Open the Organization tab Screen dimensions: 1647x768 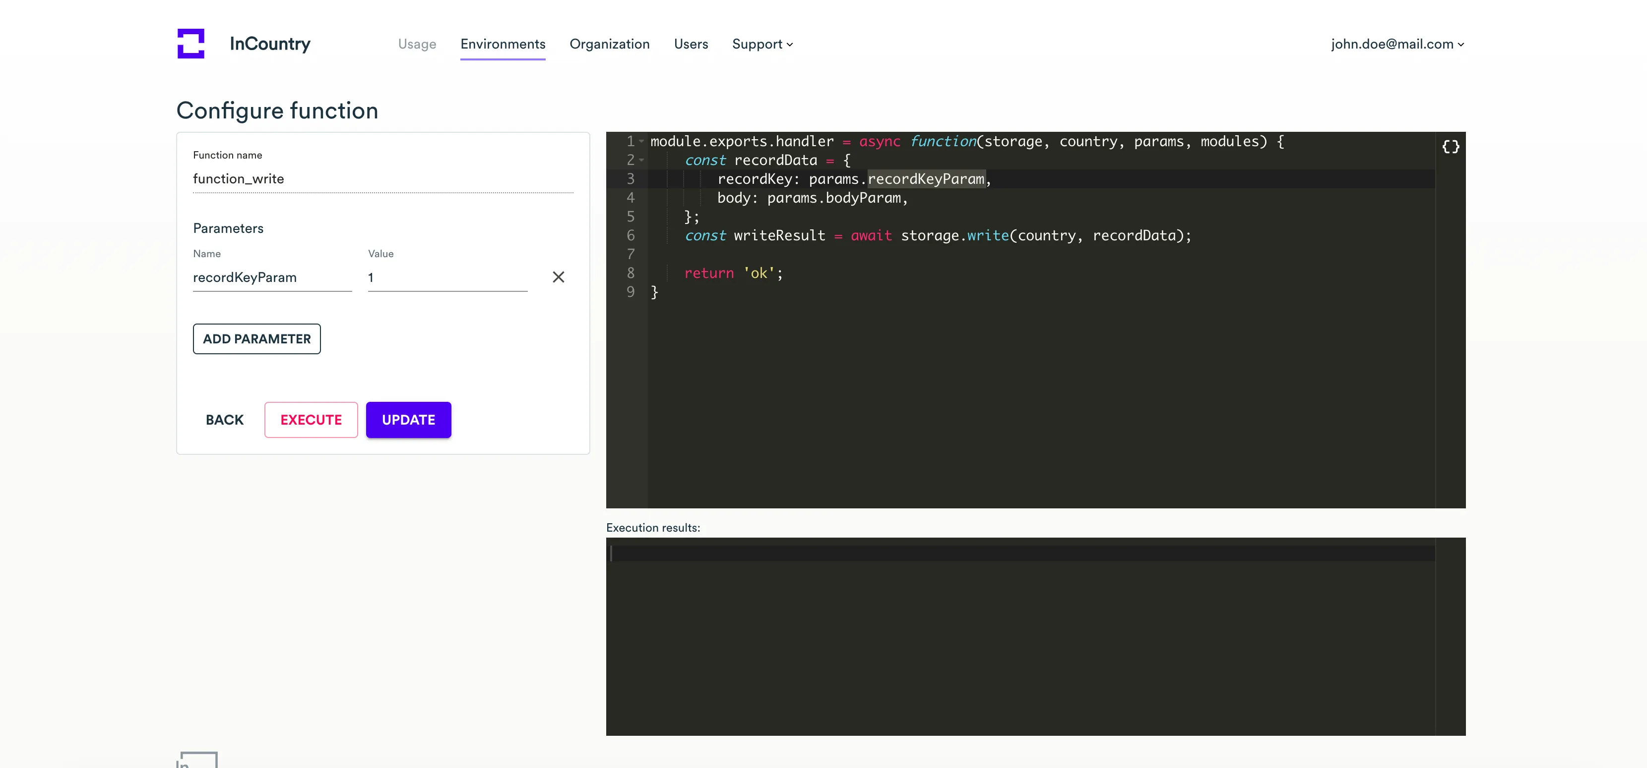tap(609, 44)
